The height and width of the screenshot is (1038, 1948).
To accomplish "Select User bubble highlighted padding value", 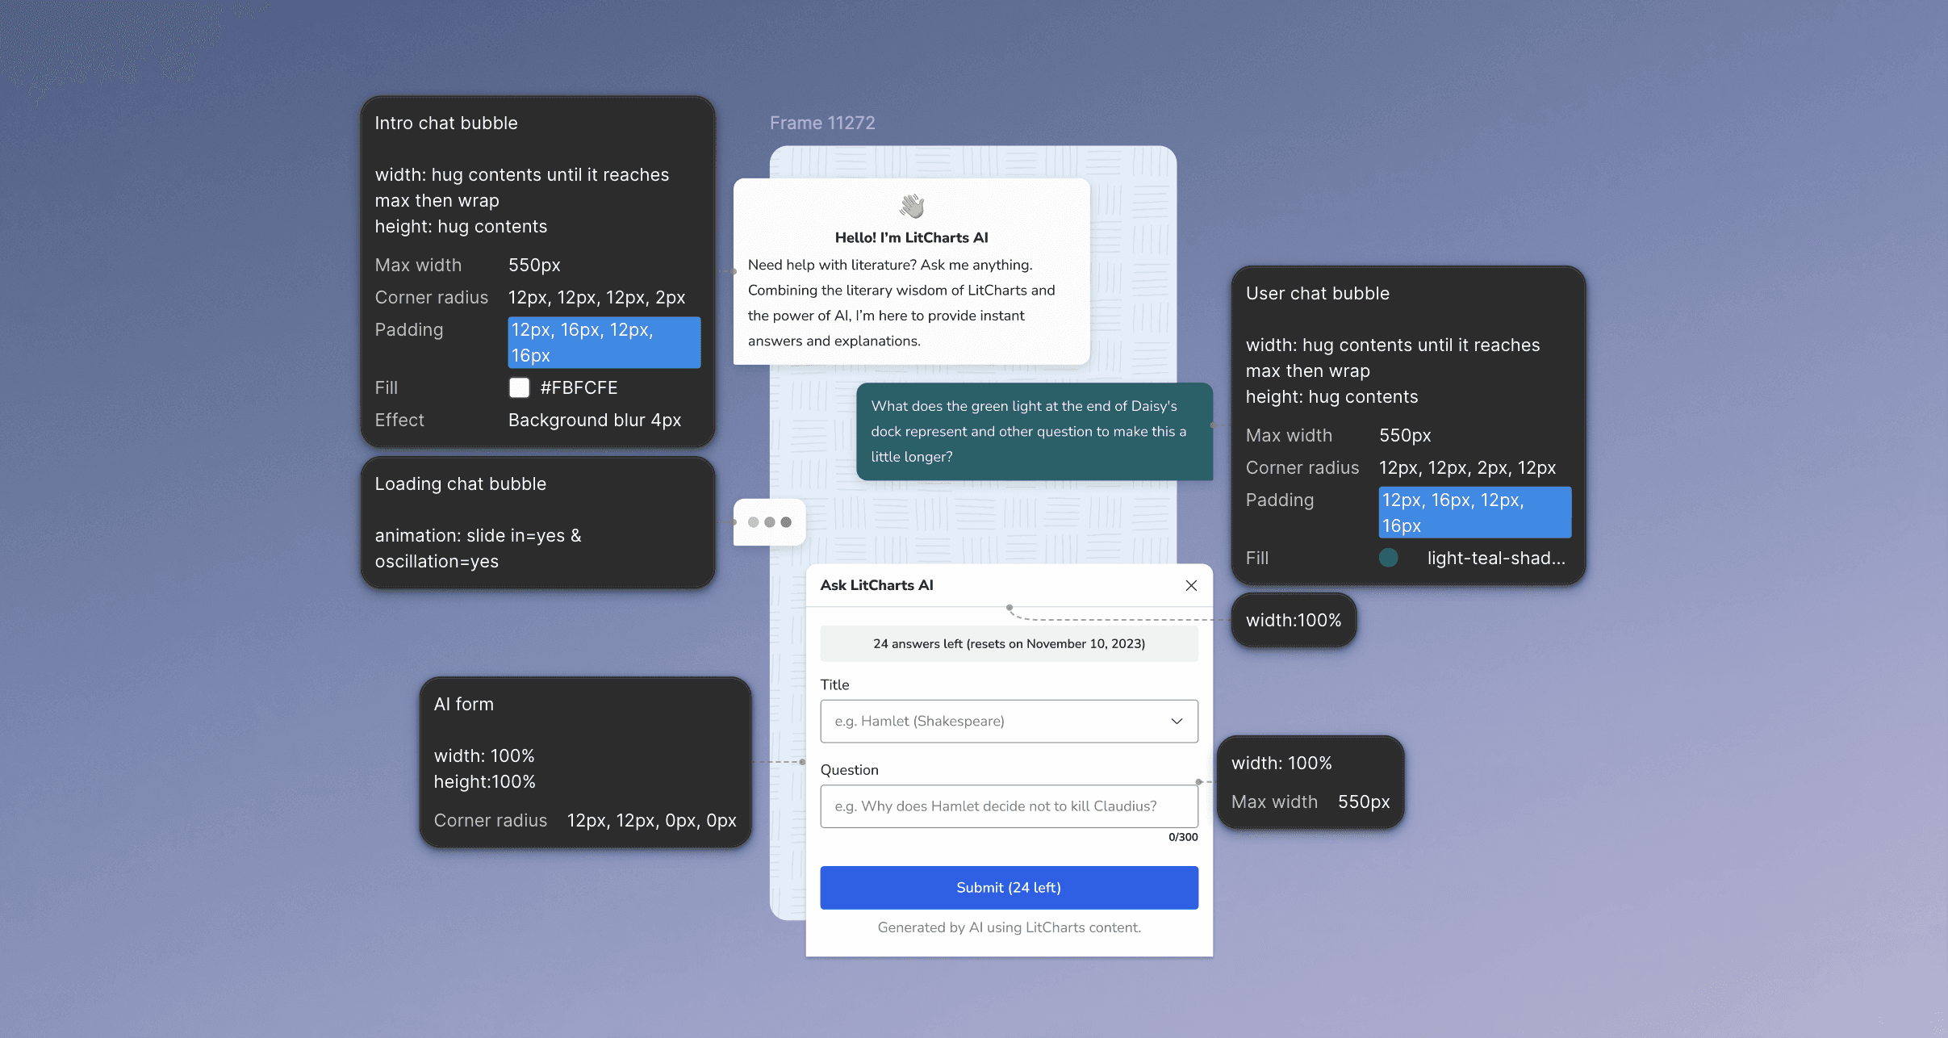I will (1474, 513).
